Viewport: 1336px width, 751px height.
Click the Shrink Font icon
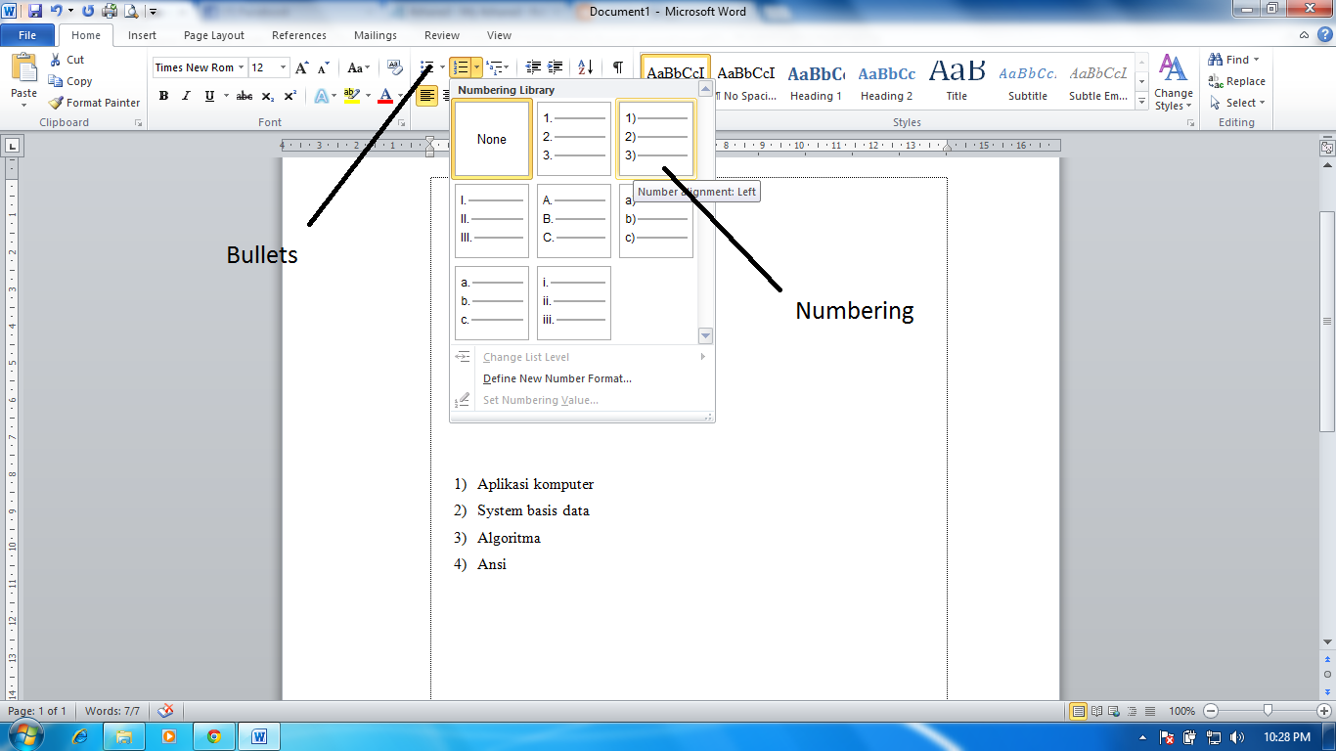pyautogui.click(x=322, y=67)
